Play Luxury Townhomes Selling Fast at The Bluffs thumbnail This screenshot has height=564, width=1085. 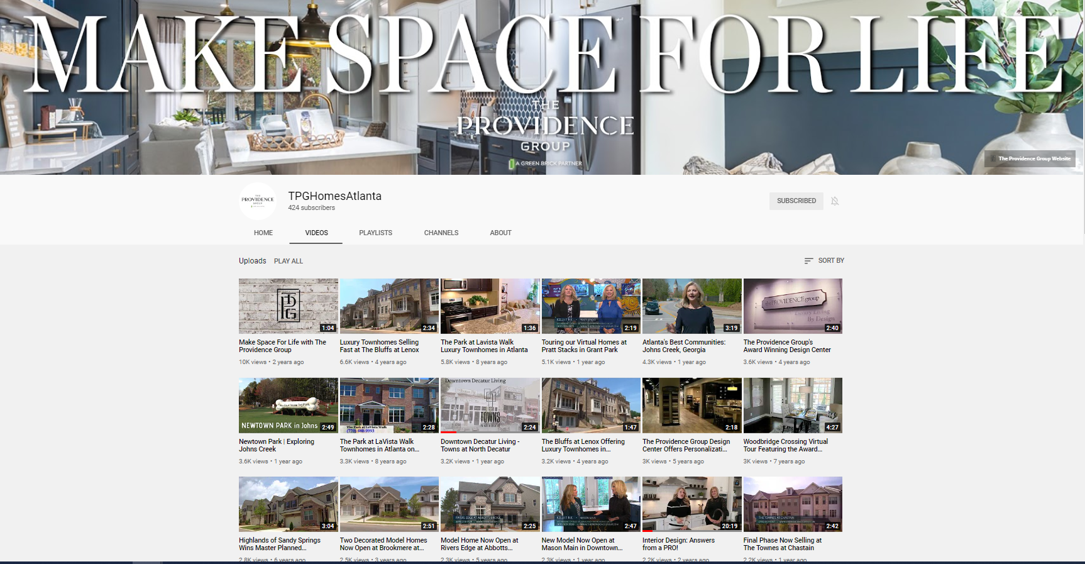pyautogui.click(x=389, y=306)
